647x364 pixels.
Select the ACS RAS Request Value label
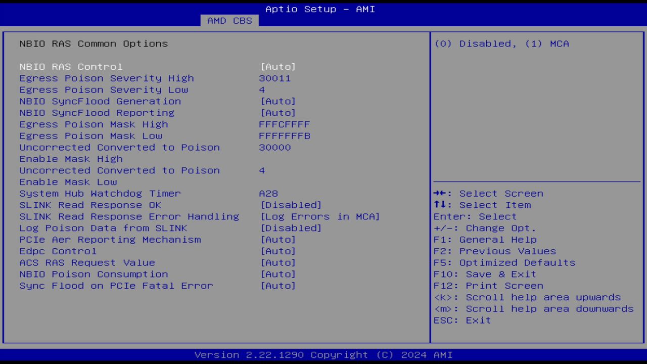(x=87, y=263)
